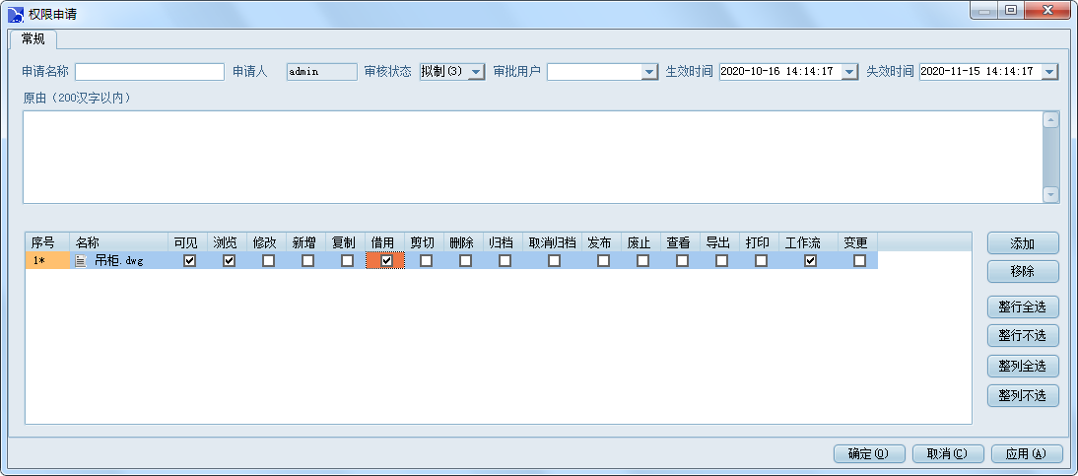The image size is (1078, 476).
Task: Check the 删除 permission checkbox
Action: point(465,261)
